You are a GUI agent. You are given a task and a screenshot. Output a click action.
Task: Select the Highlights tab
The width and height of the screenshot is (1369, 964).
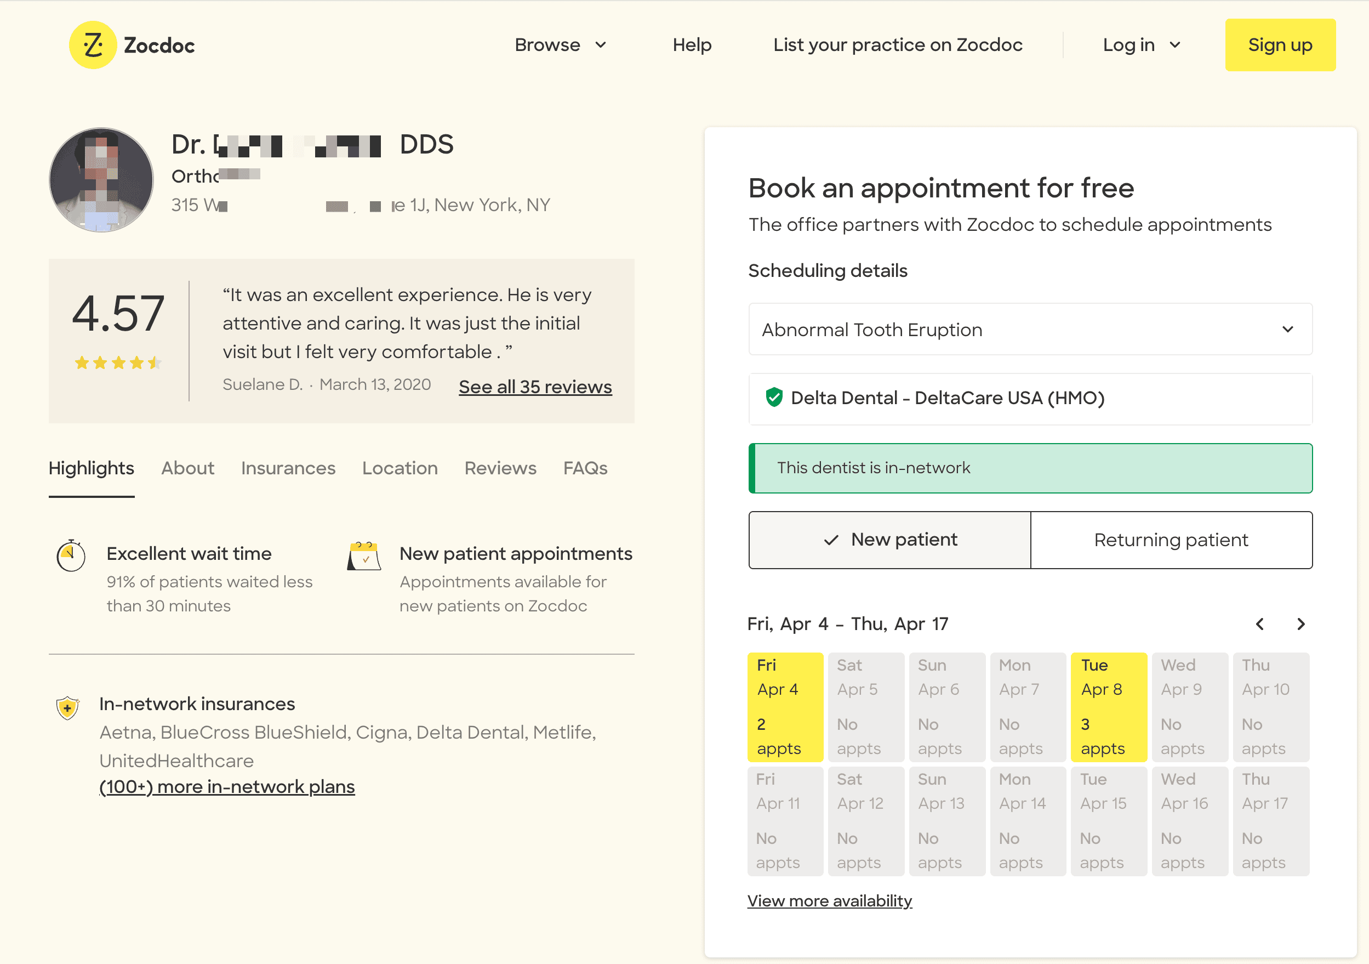91,468
